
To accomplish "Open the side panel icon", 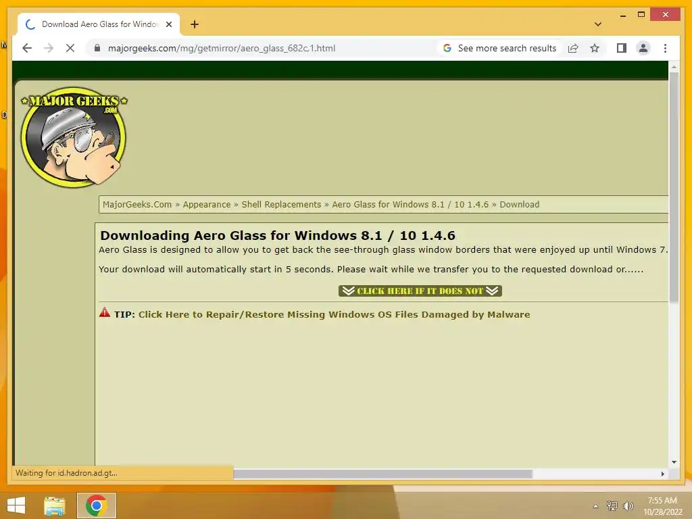I will [x=622, y=48].
